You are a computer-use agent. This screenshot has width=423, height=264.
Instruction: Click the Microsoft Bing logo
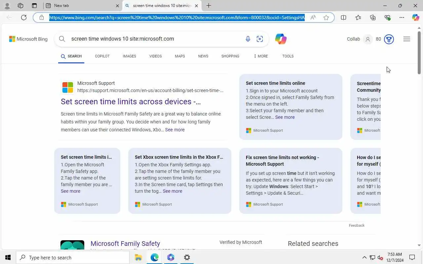point(28,39)
